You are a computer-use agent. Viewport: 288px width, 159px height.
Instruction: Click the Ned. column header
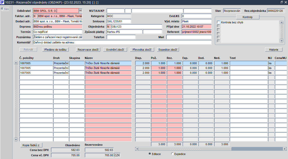(217, 58)
